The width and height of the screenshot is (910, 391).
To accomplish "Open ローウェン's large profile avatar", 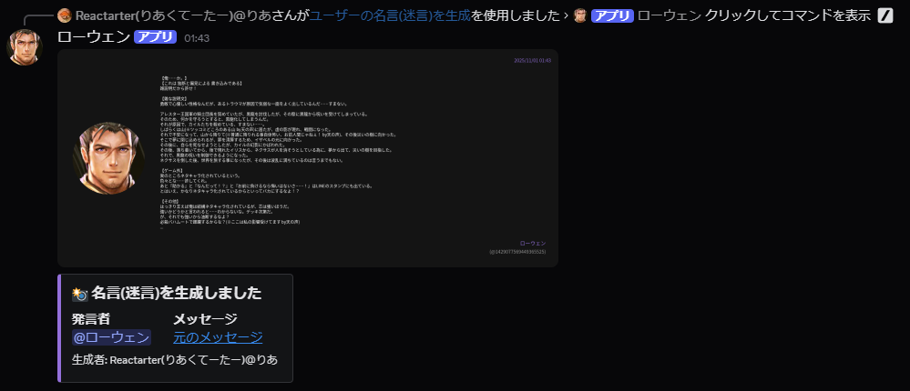I will pos(26,47).
